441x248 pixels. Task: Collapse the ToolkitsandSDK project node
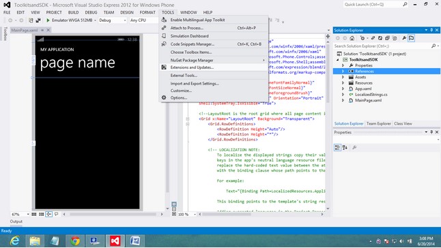pyautogui.click(x=338, y=60)
